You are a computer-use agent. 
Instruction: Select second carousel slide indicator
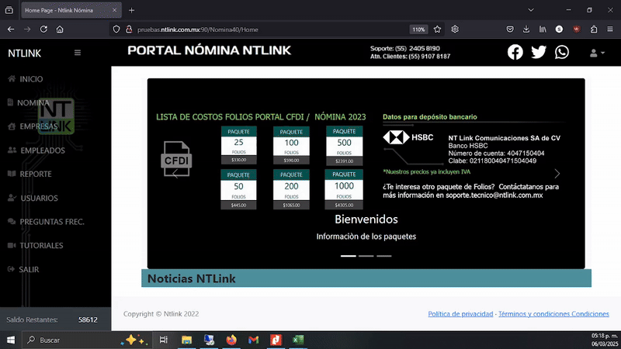click(366, 256)
